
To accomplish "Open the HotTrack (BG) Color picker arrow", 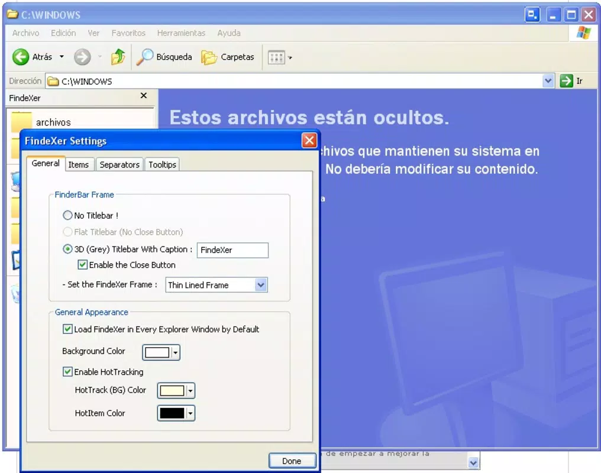I will [x=190, y=391].
